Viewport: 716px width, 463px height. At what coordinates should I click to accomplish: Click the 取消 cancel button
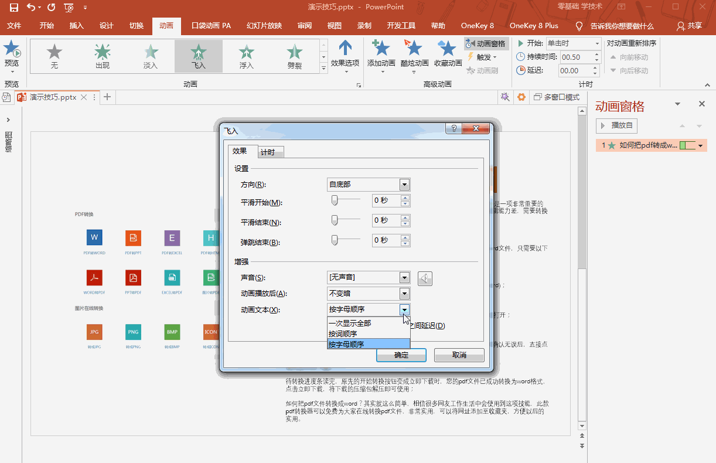pos(459,355)
